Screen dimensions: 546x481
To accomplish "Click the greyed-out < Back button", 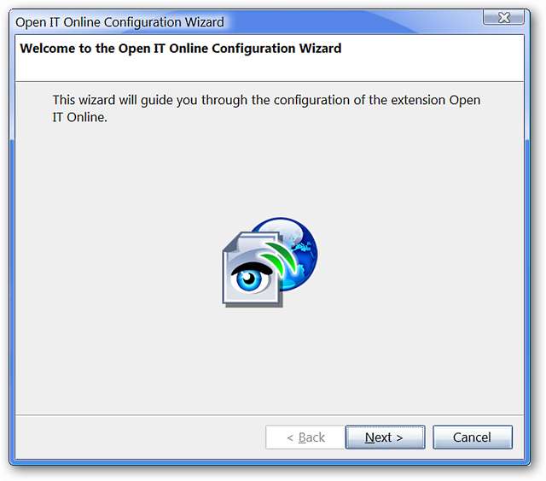I will pos(305,437).
